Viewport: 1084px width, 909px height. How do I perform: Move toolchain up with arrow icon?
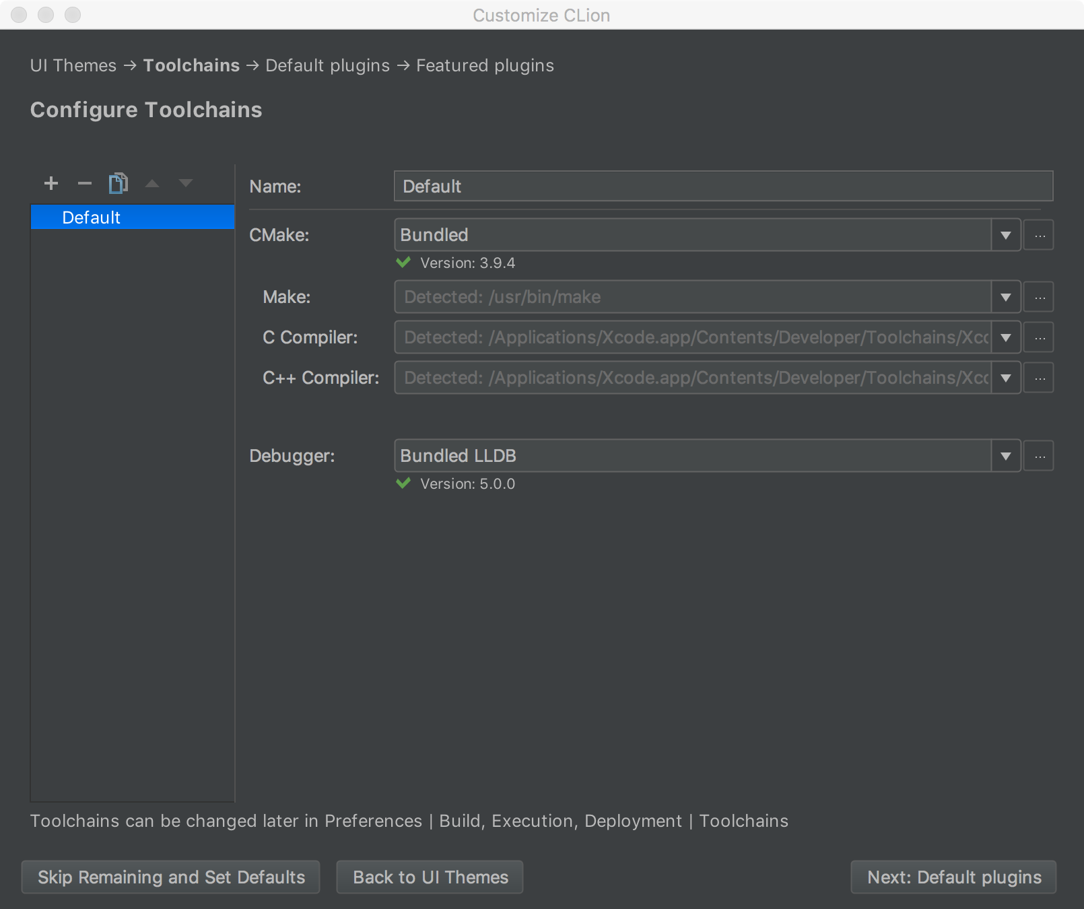(152, 183)
